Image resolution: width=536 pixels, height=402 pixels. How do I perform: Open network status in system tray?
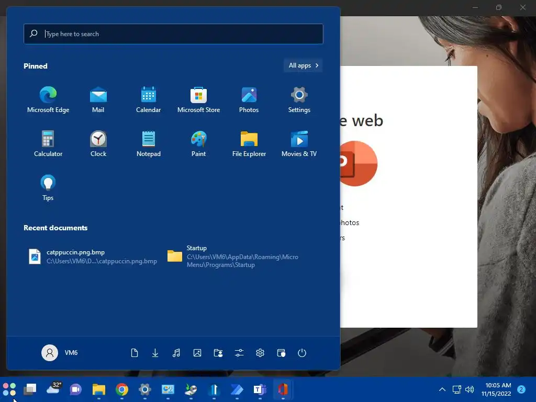456,389
